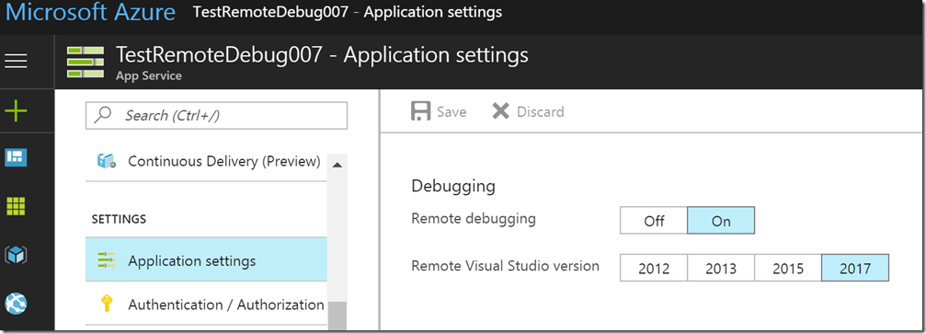Click the Application settings sliders icon
926x334 pixels.
(x=107, y=260)
